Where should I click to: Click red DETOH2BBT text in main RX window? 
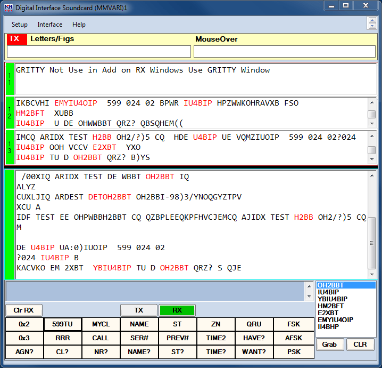pos(110,197)
